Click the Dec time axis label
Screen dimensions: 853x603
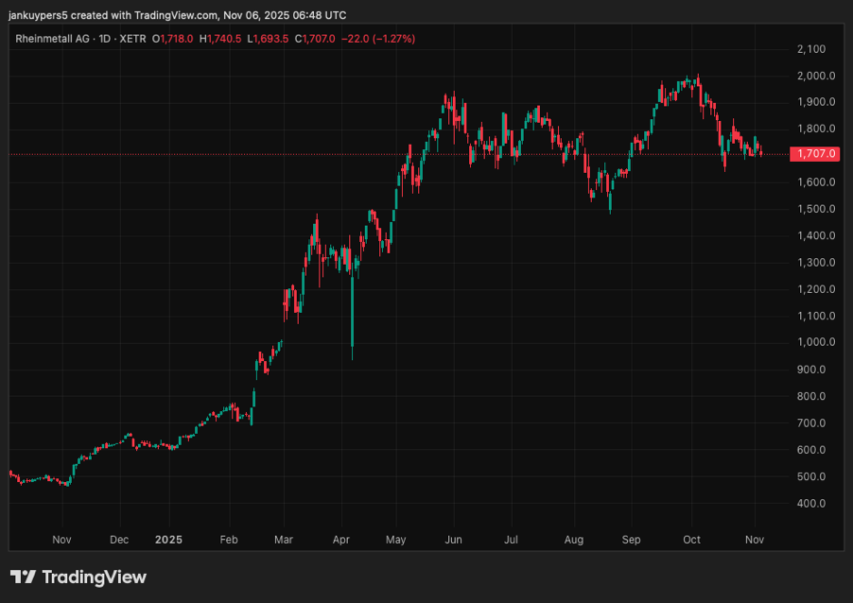click(119, 540)
